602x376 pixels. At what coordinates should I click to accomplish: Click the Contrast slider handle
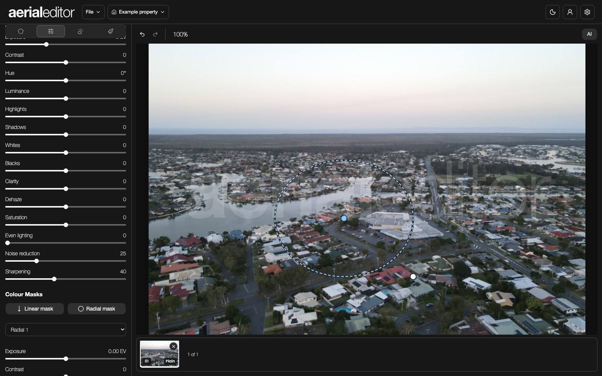pyautogui.click(x=66, y=62)
